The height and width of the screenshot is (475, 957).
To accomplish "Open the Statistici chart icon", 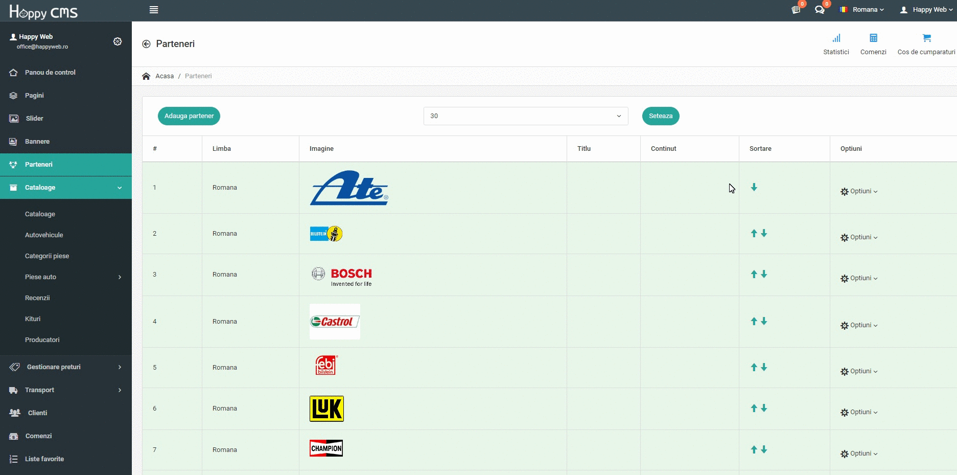I will [836, 44].
